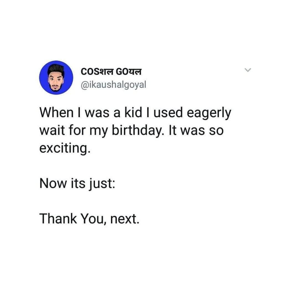This screenshot has width=294, height=294.
Task: Click the word 'Now' in the tweet
Action: [53, 183]
